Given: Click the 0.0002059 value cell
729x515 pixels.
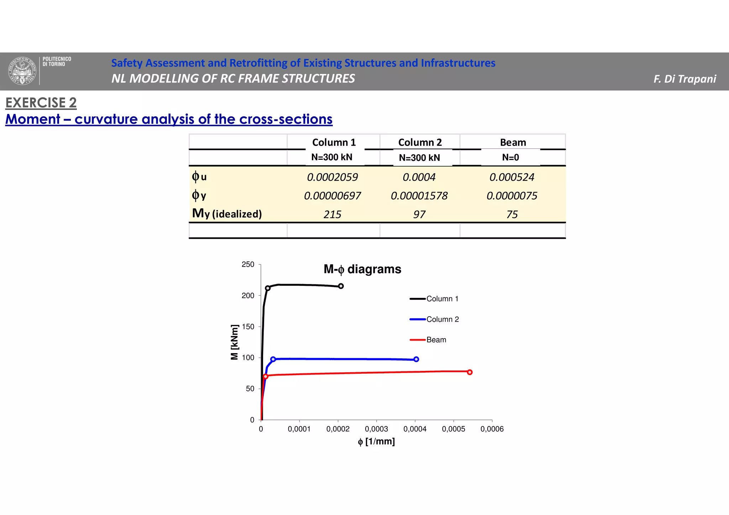Looking at the screenshot, I should pyautogui.click(x=332, y=177).
